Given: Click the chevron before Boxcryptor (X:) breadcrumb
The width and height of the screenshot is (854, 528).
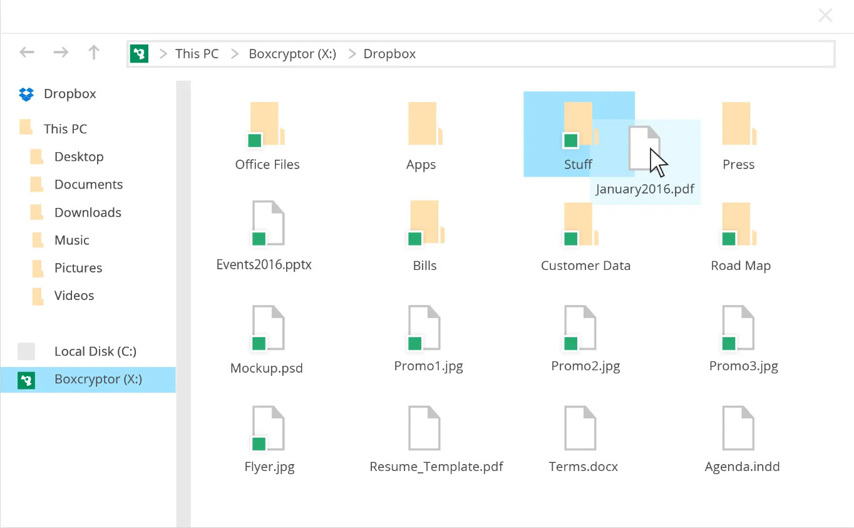Looking at the screenshot, I should point(235,54).
